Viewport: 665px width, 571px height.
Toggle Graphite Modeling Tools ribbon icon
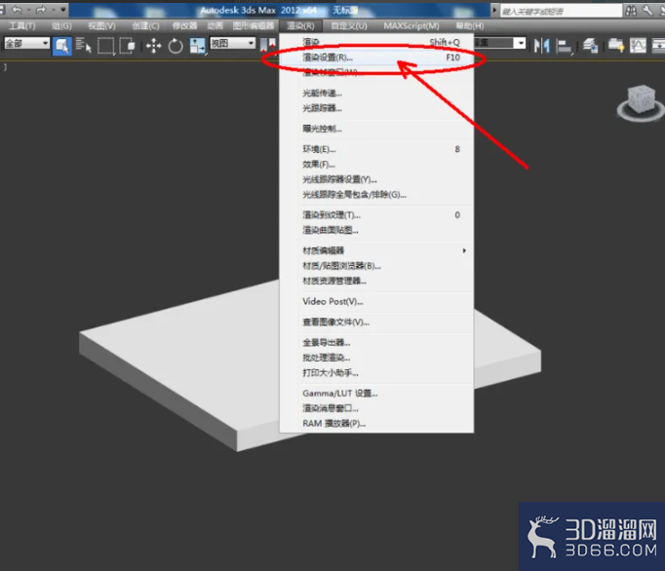(x=616, y=46)
